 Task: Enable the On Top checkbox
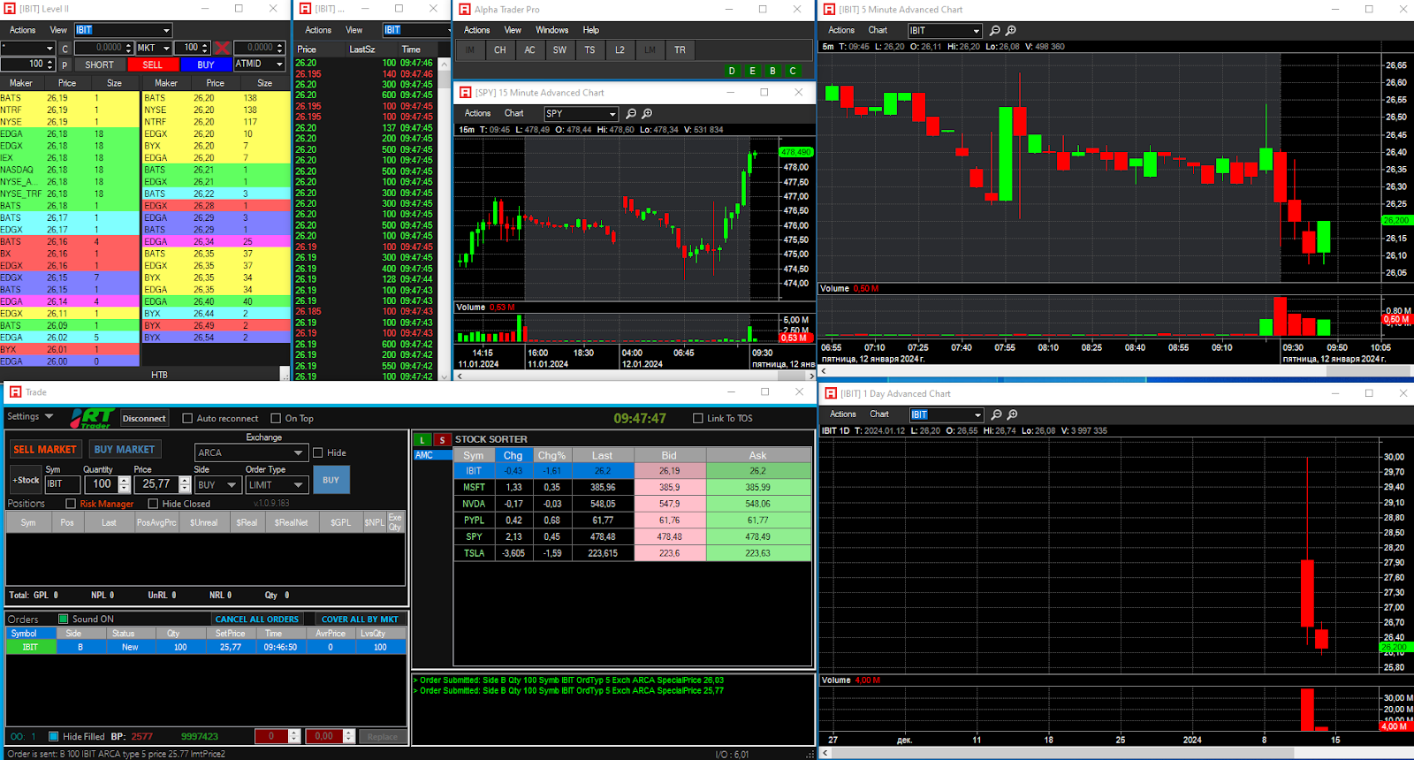(x=276, y=419)
